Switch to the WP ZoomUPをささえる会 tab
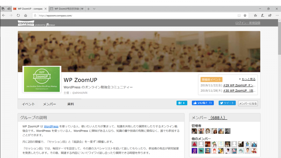 (67, 8)
